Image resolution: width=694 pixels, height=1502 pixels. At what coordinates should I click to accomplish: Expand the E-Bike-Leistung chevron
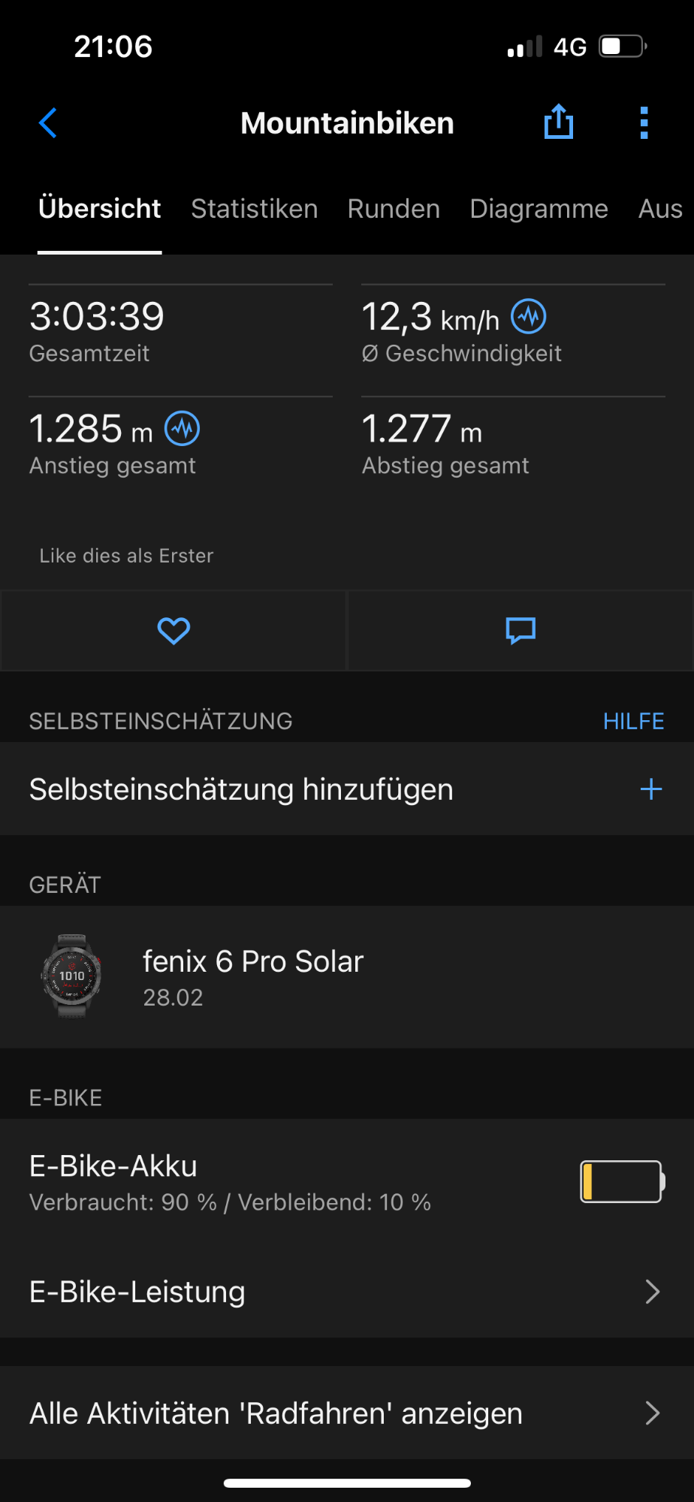click(652, 1292)
